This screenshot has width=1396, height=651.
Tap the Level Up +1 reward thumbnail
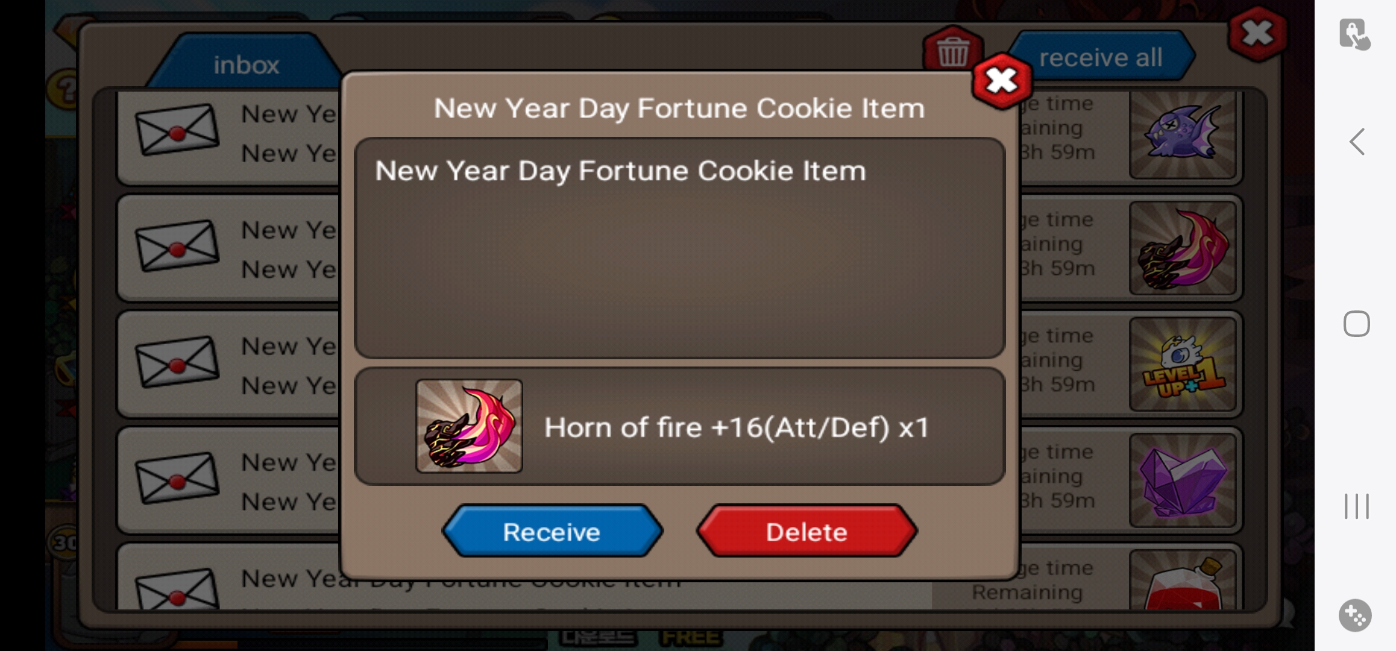(1183, 365)
